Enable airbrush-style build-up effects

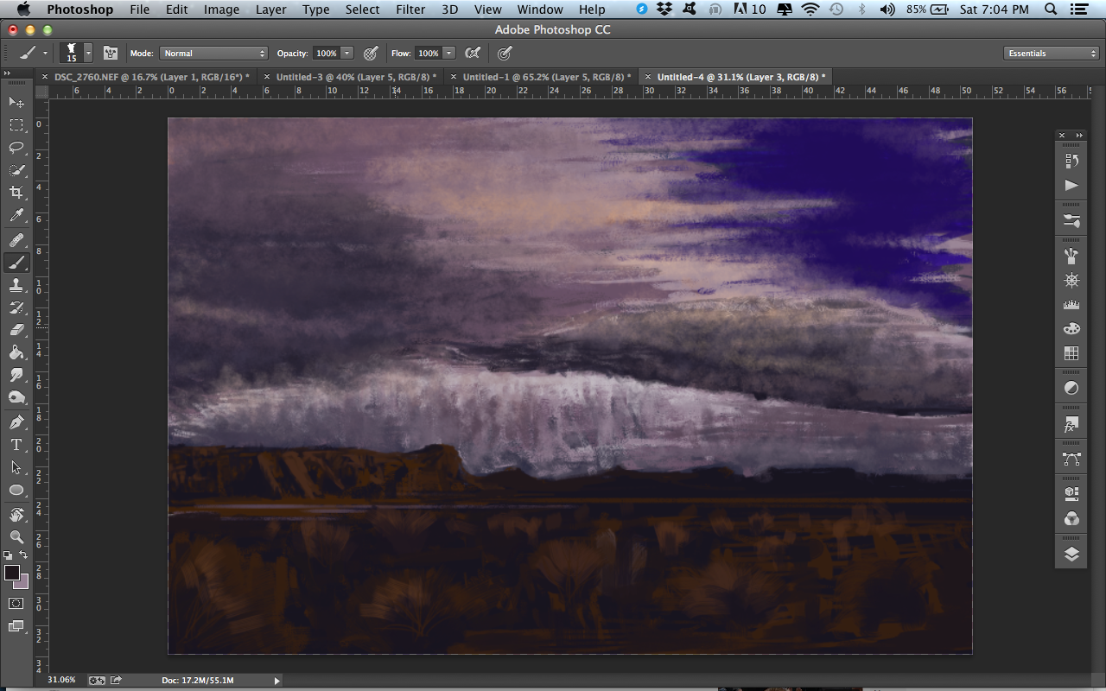point(472,53)
